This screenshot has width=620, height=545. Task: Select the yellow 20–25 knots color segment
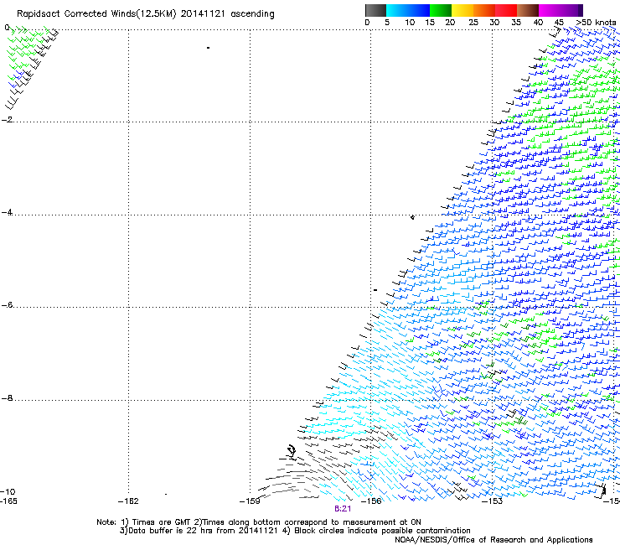462,10
